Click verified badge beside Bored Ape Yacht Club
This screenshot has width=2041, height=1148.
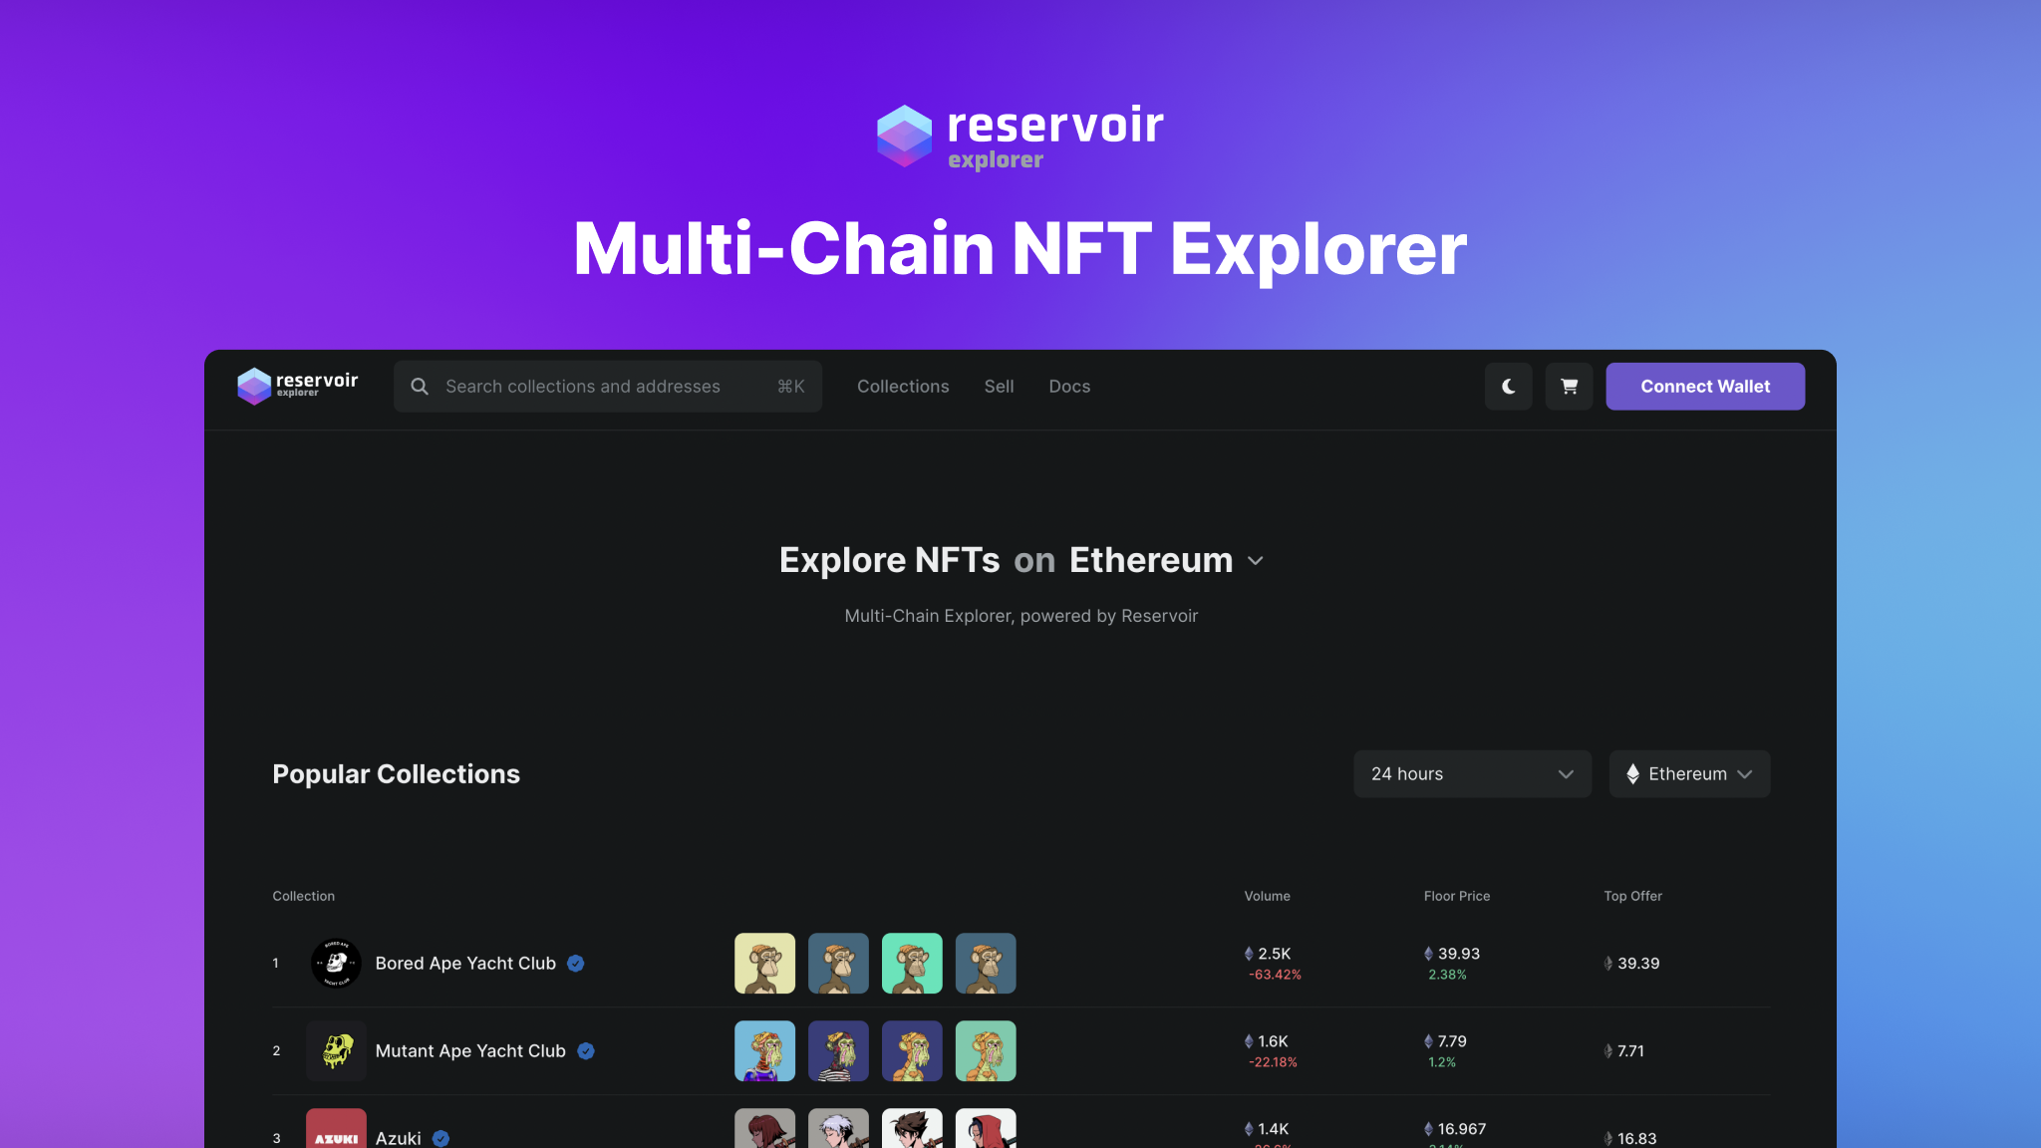(576, 964)
